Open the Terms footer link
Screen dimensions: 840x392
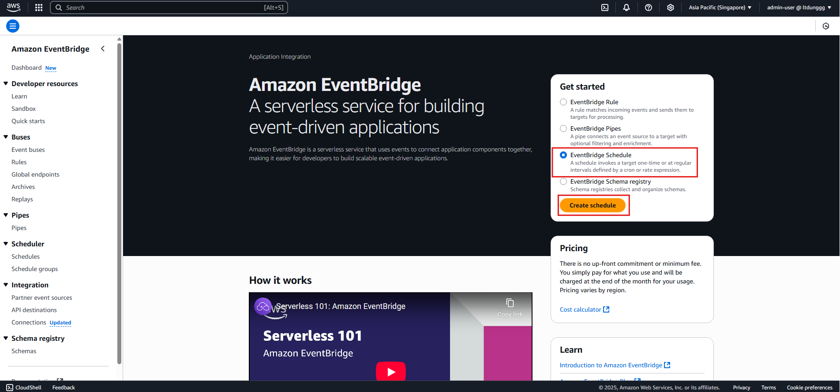769,388
